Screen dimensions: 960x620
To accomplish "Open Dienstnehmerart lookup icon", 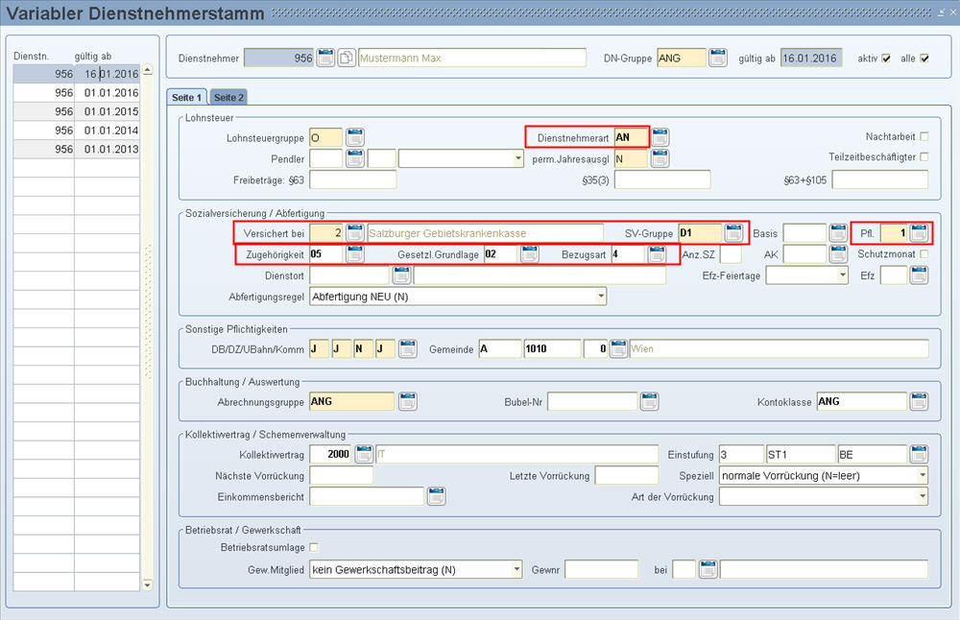I will coord(660,137).
